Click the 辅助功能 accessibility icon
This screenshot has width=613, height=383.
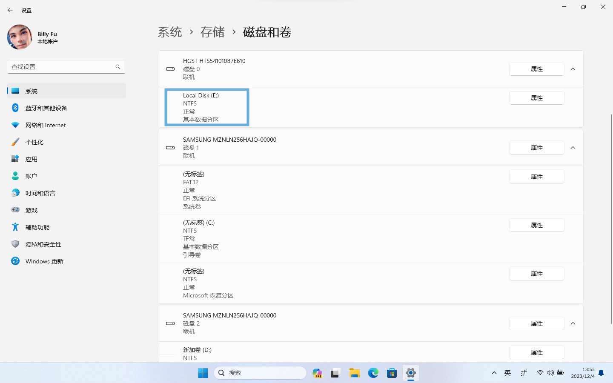[x=15, y=227]
